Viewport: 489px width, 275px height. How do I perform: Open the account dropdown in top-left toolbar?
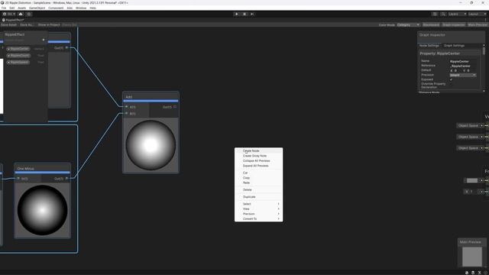coord(9,14)
